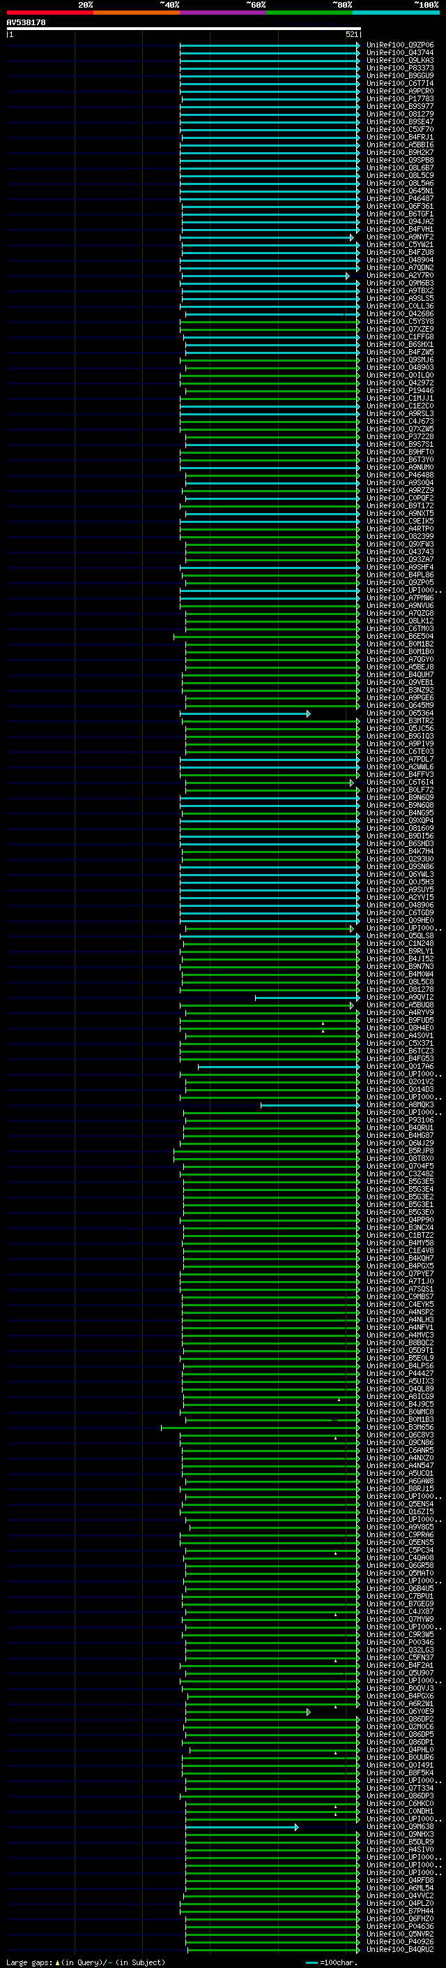
Task: Open hit UniRef100_O81609
Action: click(x=400, y=828)
